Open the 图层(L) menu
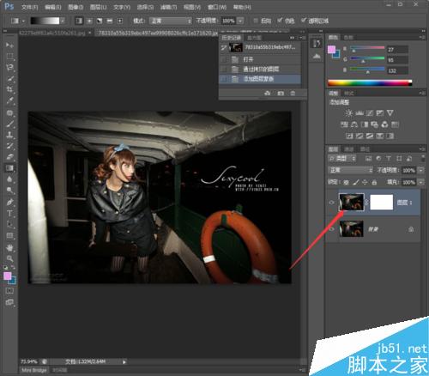The width and height of the screenshot is (429, 376). [98, 7]
